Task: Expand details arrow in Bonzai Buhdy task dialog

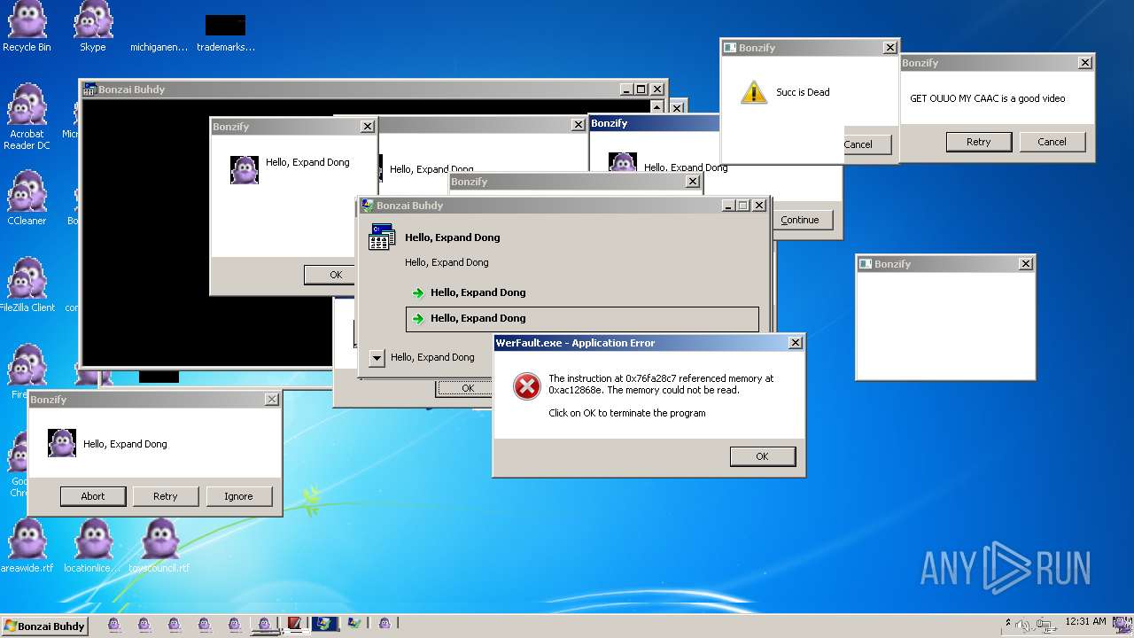Action: (x=377, y=358)
